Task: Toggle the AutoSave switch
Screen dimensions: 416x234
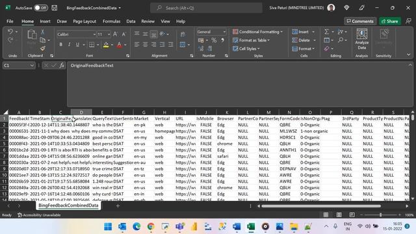Action: [x=41, y=8]
